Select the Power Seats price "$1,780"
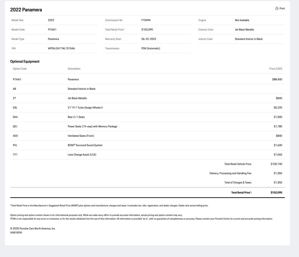 278,126
